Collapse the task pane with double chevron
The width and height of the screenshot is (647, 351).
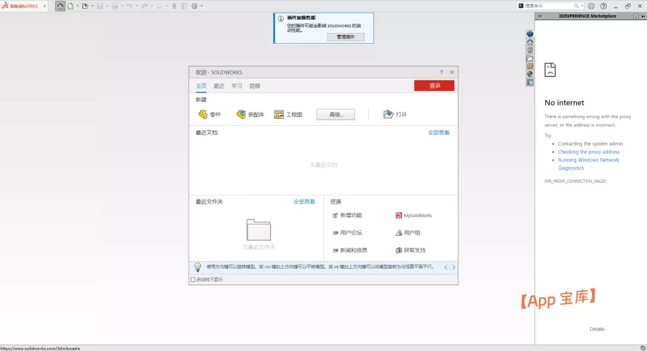click(x=540, y=16)
